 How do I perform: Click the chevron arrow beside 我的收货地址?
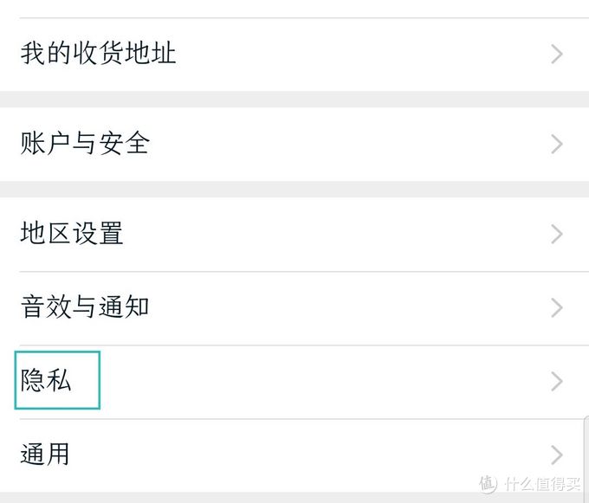coord(557,55)
